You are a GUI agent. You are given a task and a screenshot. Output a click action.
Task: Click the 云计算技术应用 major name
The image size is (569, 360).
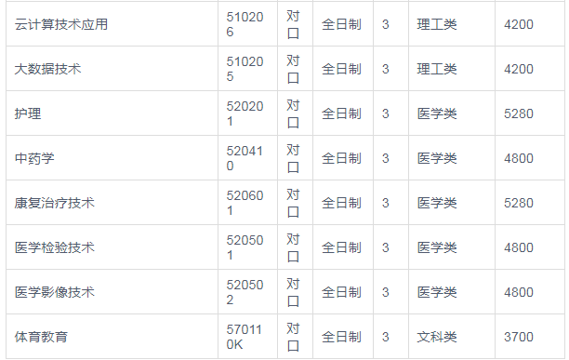tap(61, 24)
